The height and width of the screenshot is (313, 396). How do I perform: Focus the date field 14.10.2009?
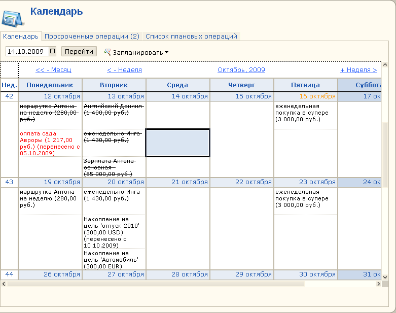pyautogui.click(x=27, y=51)
